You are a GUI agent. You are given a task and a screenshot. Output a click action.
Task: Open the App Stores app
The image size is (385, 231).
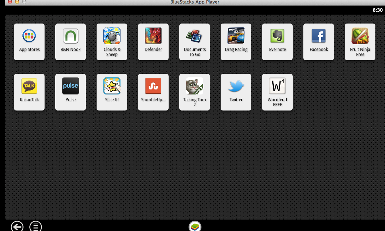pos(29,42)
